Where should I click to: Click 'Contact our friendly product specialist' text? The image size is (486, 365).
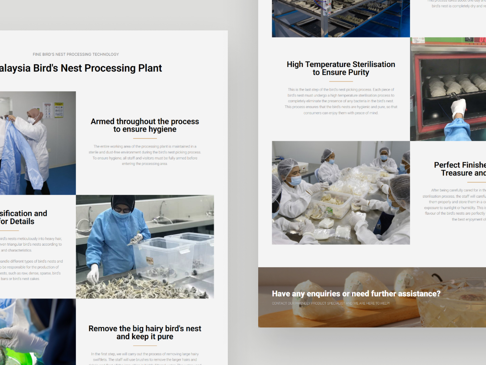coord(331,303)
